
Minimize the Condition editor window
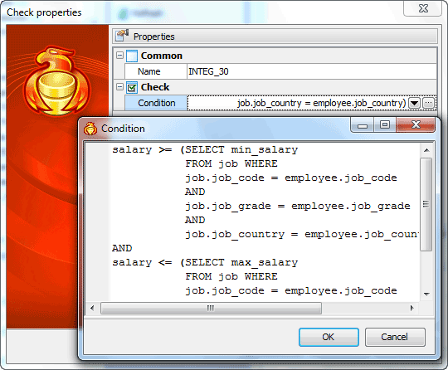pos(363,125)
